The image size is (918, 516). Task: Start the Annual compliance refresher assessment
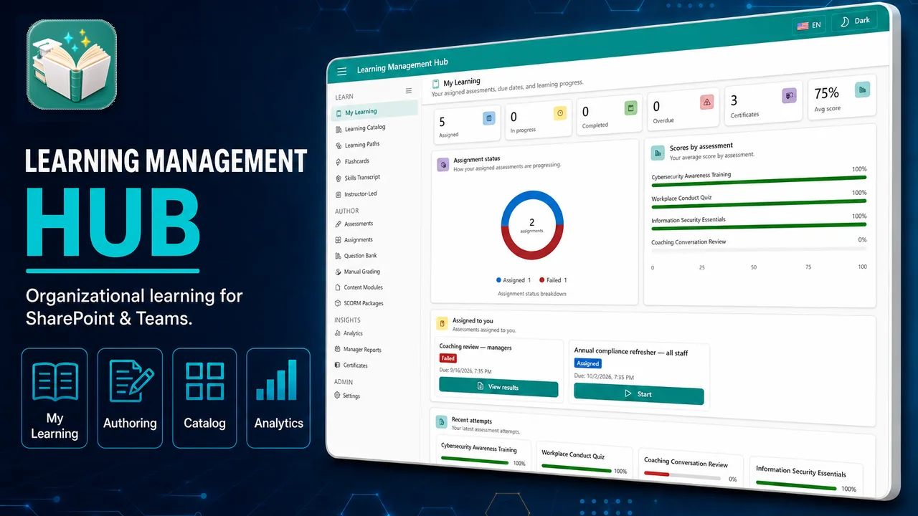639,394
